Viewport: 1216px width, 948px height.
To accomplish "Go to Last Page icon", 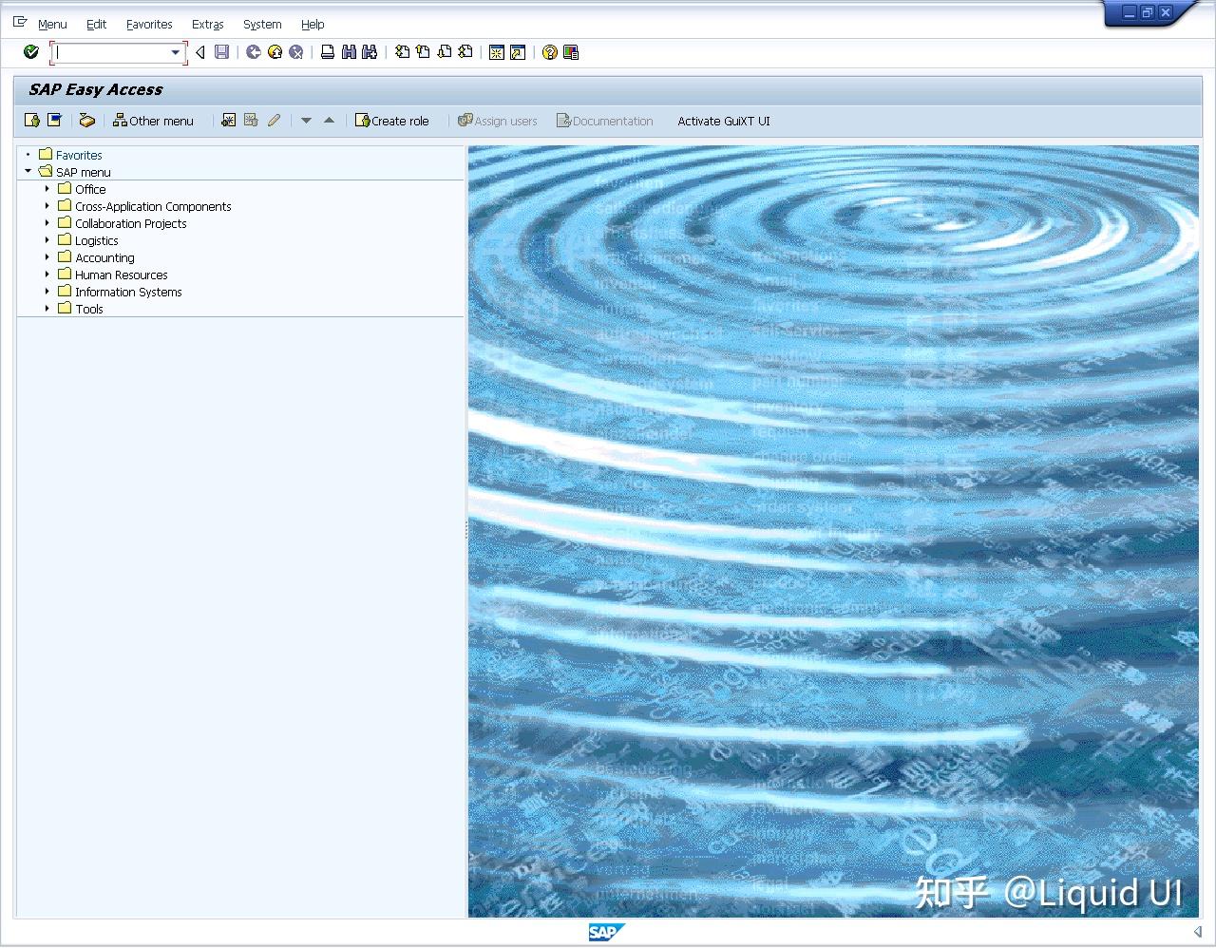I will point(465,52).
